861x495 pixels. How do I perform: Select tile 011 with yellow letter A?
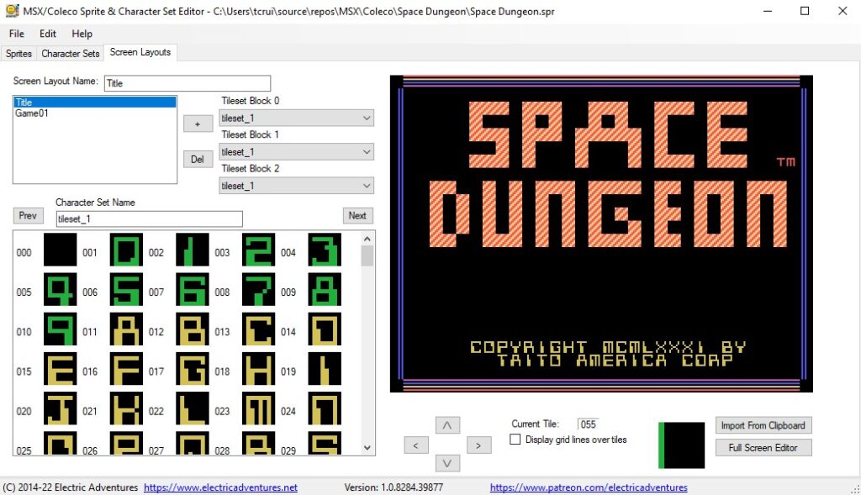126,329
